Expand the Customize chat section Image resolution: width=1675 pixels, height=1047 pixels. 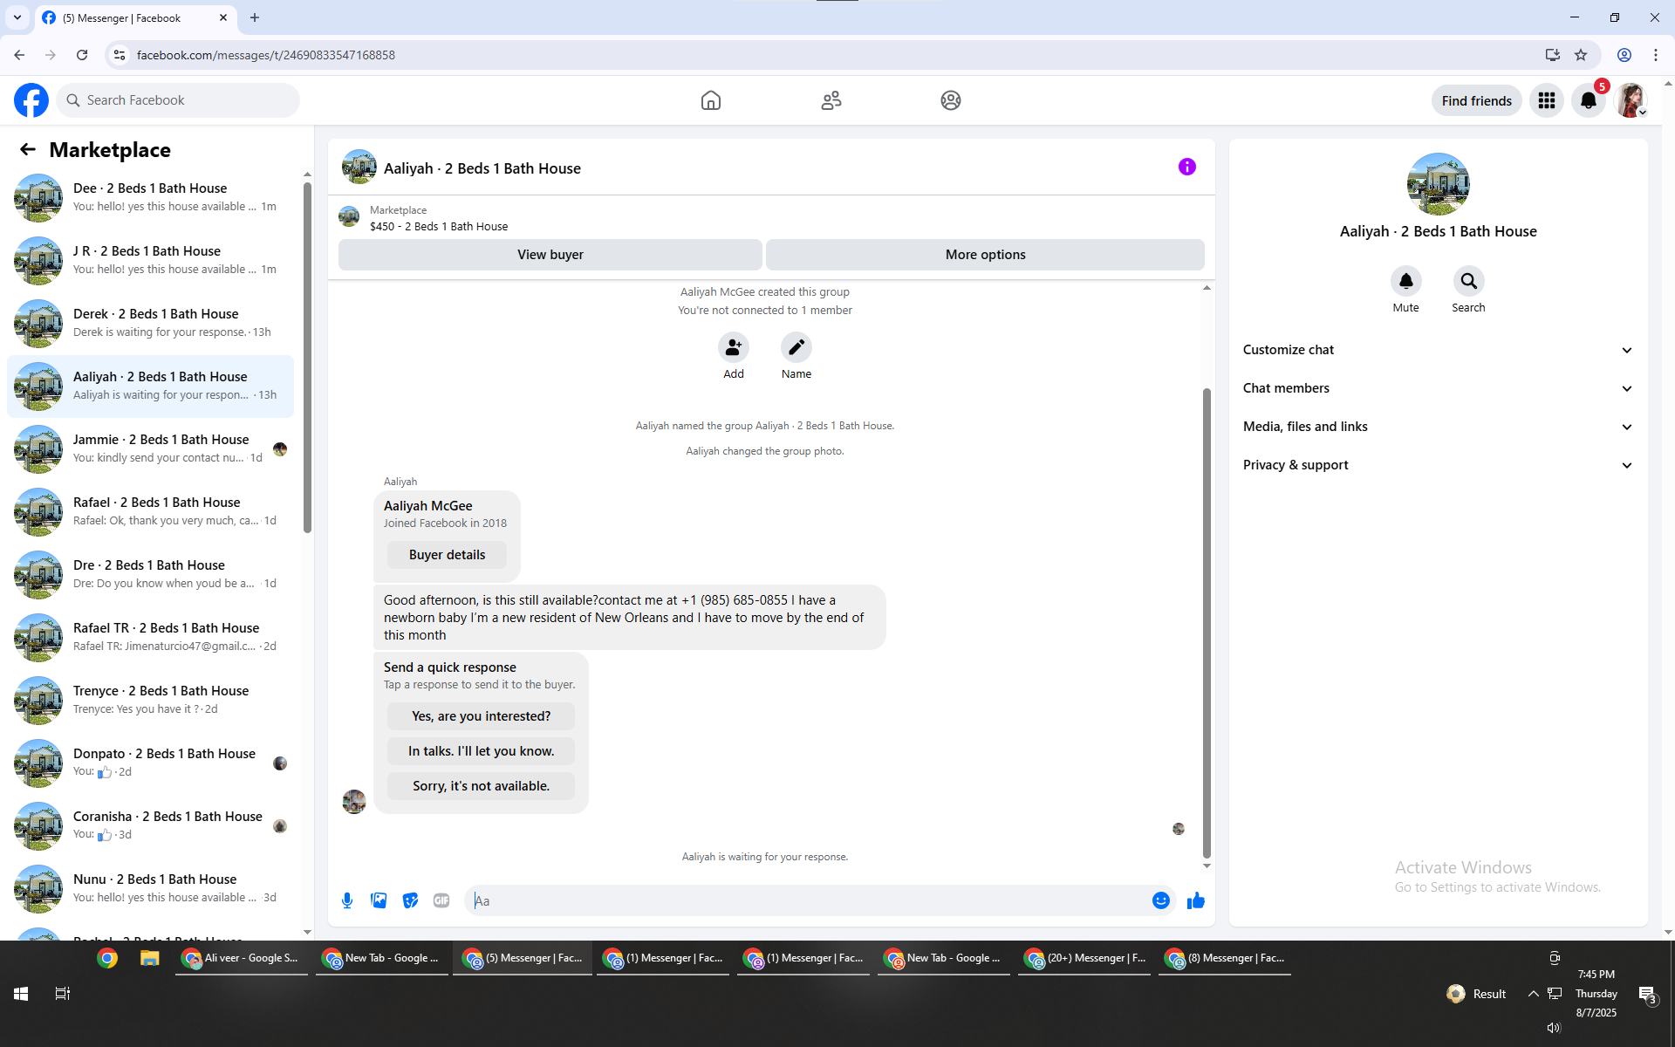[1438, 350]
